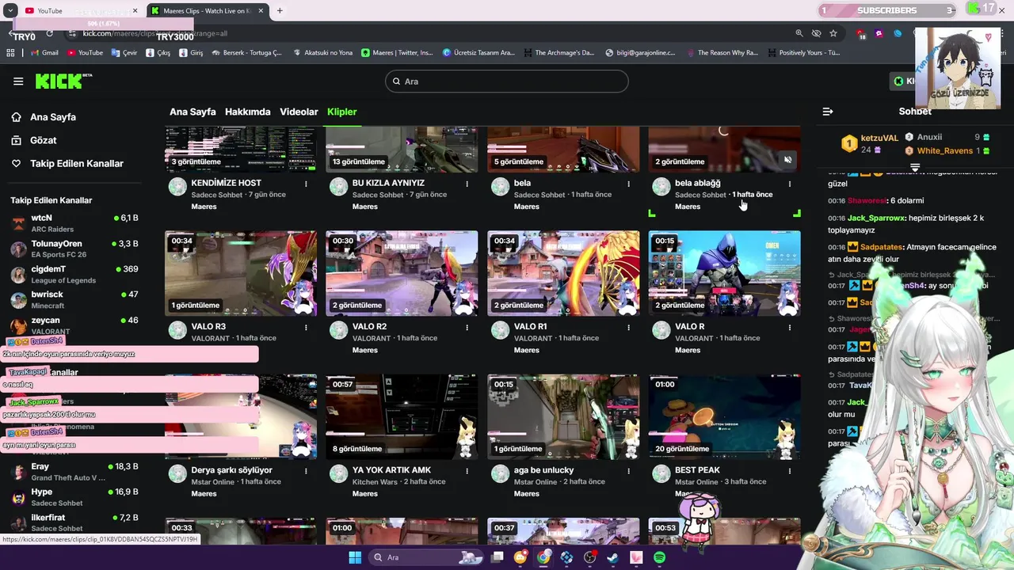The height and width of the screenshot is (570, 1014).
Task: Select the Klipler channel tab
Action: (342, 112)
